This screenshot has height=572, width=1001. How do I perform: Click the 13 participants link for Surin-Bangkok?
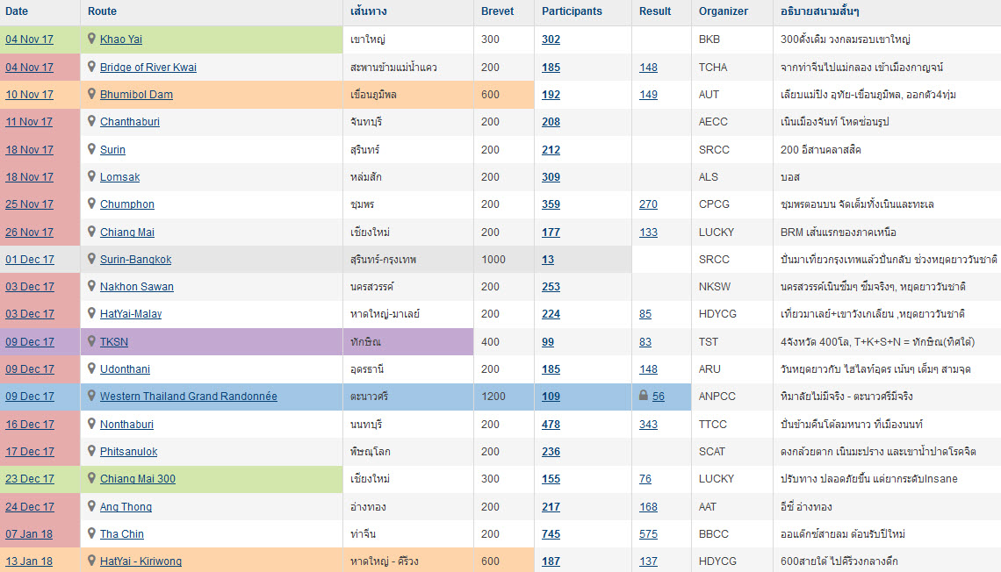pos(548,260)
